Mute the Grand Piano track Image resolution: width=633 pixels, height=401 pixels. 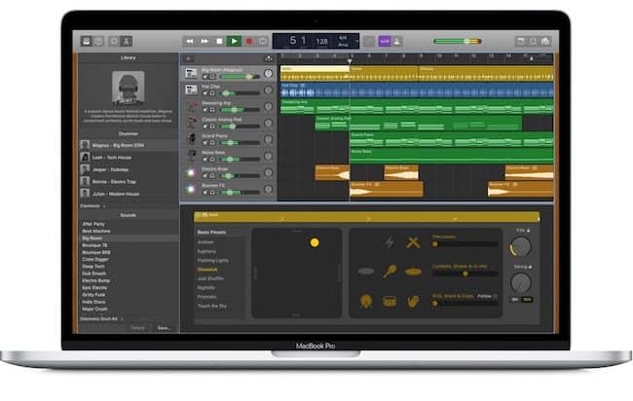point(205,143)
